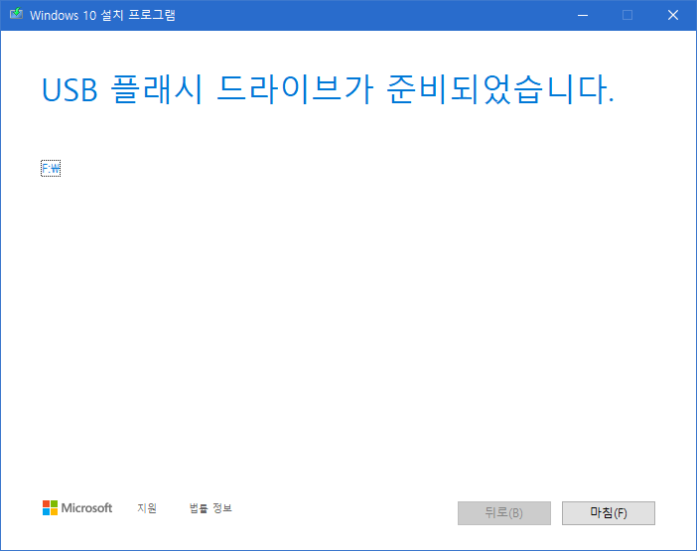The height and width of the screenshot is (551, 697).
Task: Click the 뒤로(B) back button
Action: click(504, 513)
